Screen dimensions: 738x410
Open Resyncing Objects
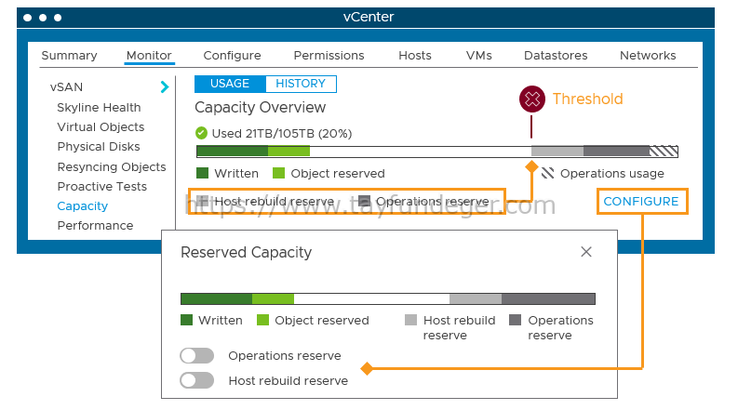tap(112, 167)
